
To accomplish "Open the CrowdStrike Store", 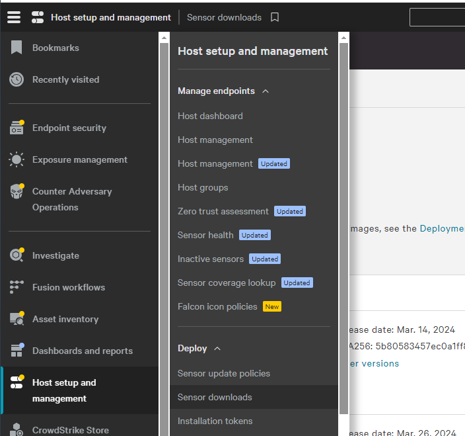I will [x=70, y=430].
